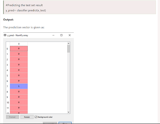Click the y_pred array table icon in title bar

click(5, 35)
